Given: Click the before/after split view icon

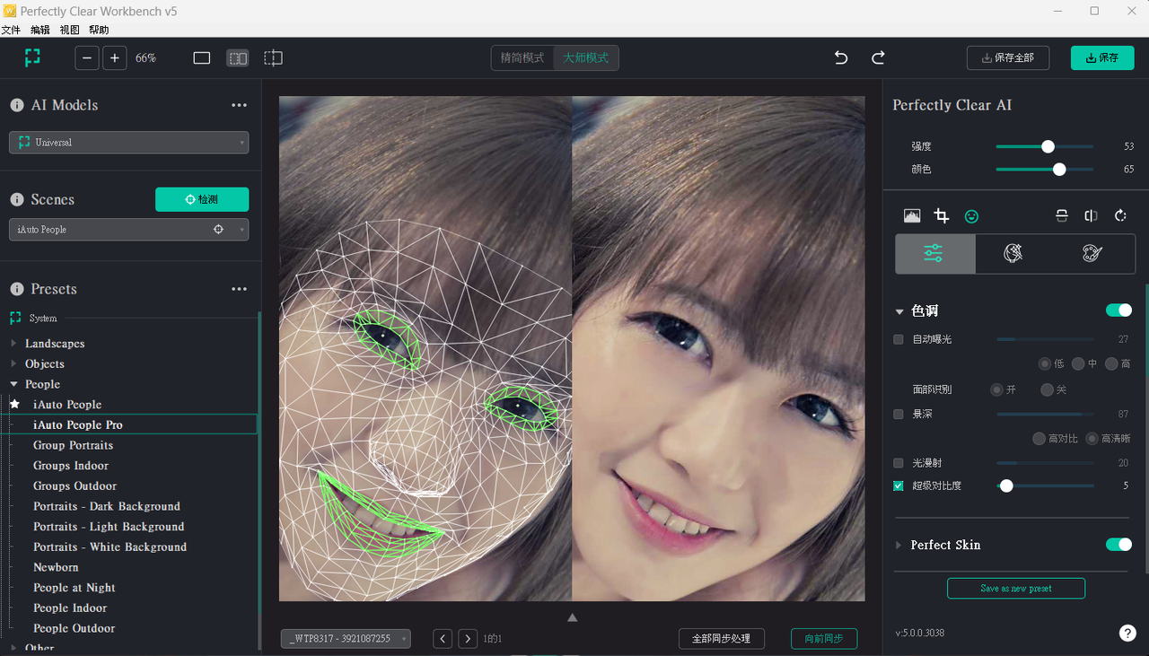Looking at the screenshot, I should point(1062,215).
